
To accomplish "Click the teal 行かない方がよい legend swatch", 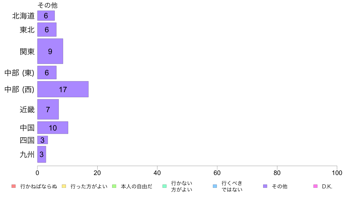I will 164,186.
